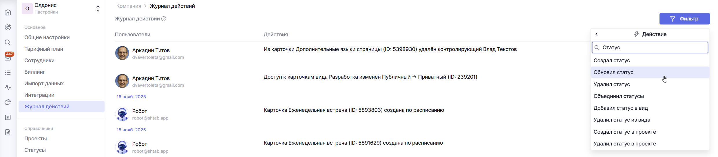The image size is (718, 157).
Task: Click the feed (RSS) icon
Action: click(8, 117)
